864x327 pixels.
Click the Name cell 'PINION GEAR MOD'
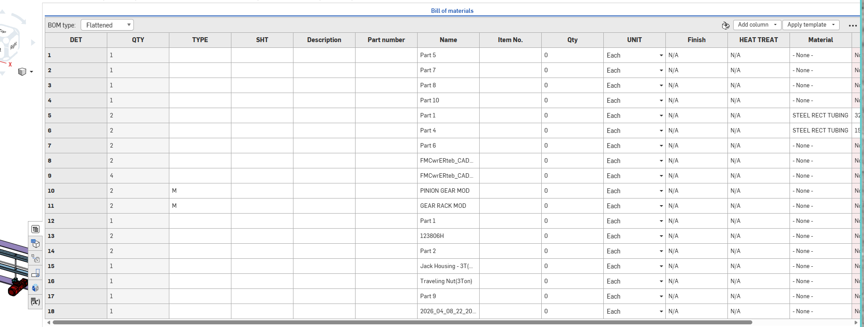[x=448, y=191]
